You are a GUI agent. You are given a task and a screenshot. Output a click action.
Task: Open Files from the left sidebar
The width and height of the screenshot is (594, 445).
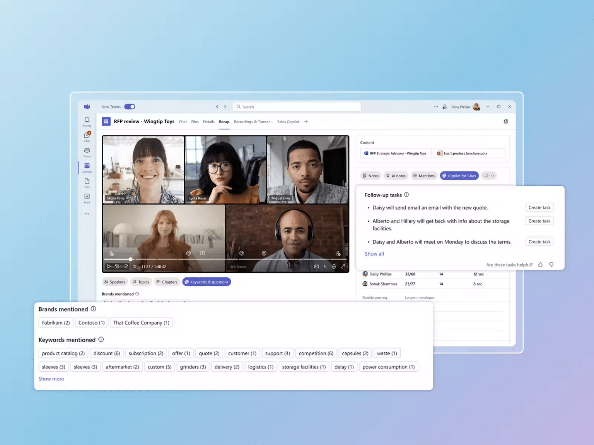[x=87, y=183]
